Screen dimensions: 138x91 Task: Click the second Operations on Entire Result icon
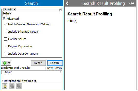coord(12,86)
